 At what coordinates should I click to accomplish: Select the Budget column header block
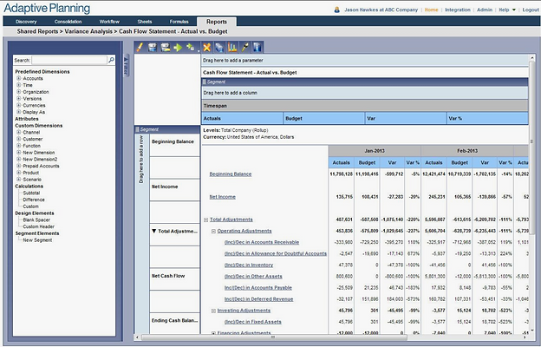coord(324,119)
